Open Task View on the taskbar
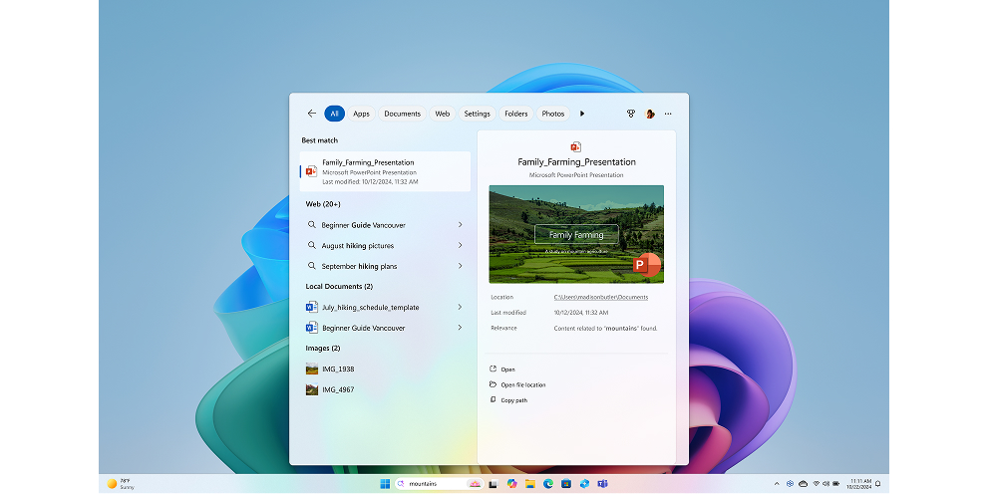The width and height of the screenshot is (988, 494). click(494, 483)
